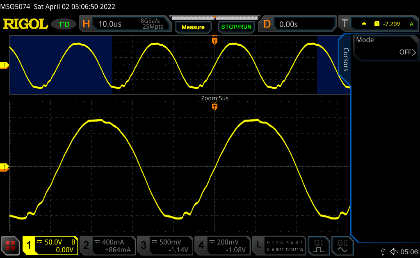Screen dimensions: 420x258
Task: Select the trigger position marker in overview
Action: click(215, 41)
